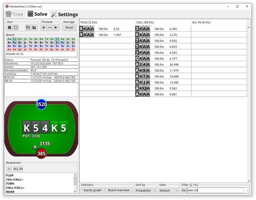Open the Sort by Probability dropdown
Screen dimensions: 256x200
pos(145,190)
